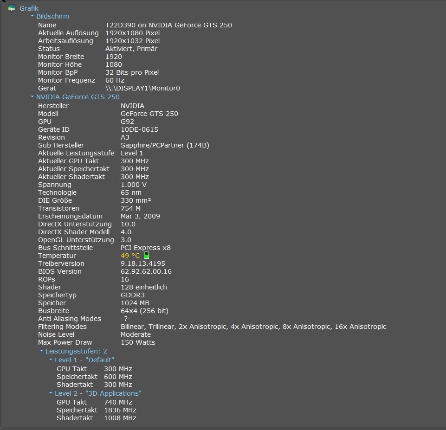Click the "65 nm" technology value

[x=131, y=193]
